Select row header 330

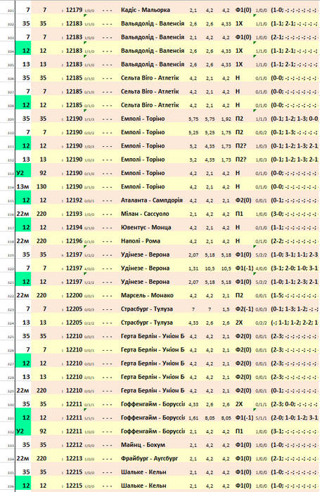click(x=11, y=405)
